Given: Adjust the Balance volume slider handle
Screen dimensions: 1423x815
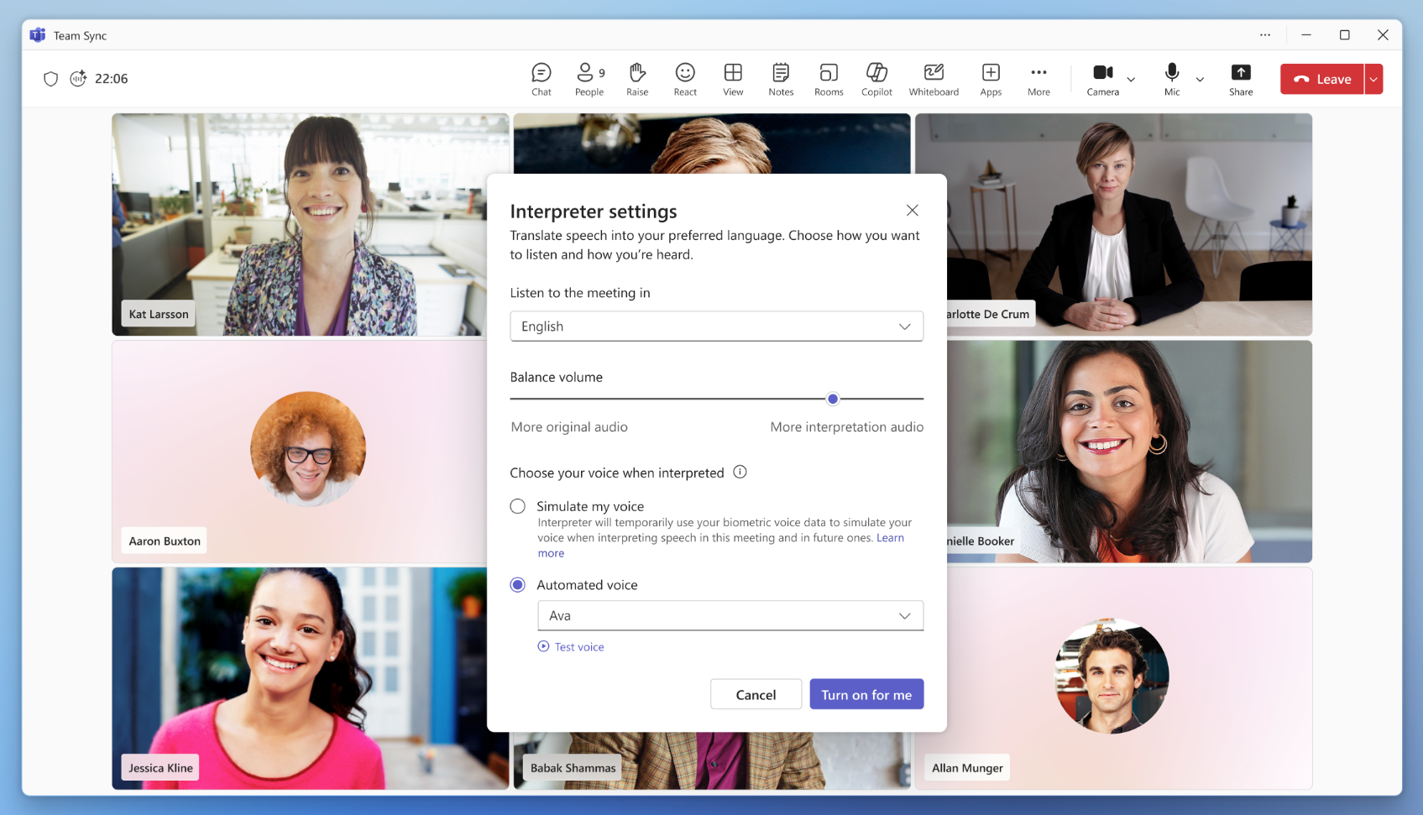Looking at the screenshot, I should (x=833, y=399).
